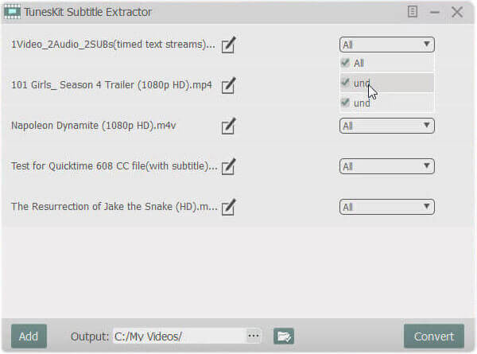Open subtitle dropdown for Resurrection of Jake the Snake
Viewport: 477px width, 354px height.
tap(386, 207)
